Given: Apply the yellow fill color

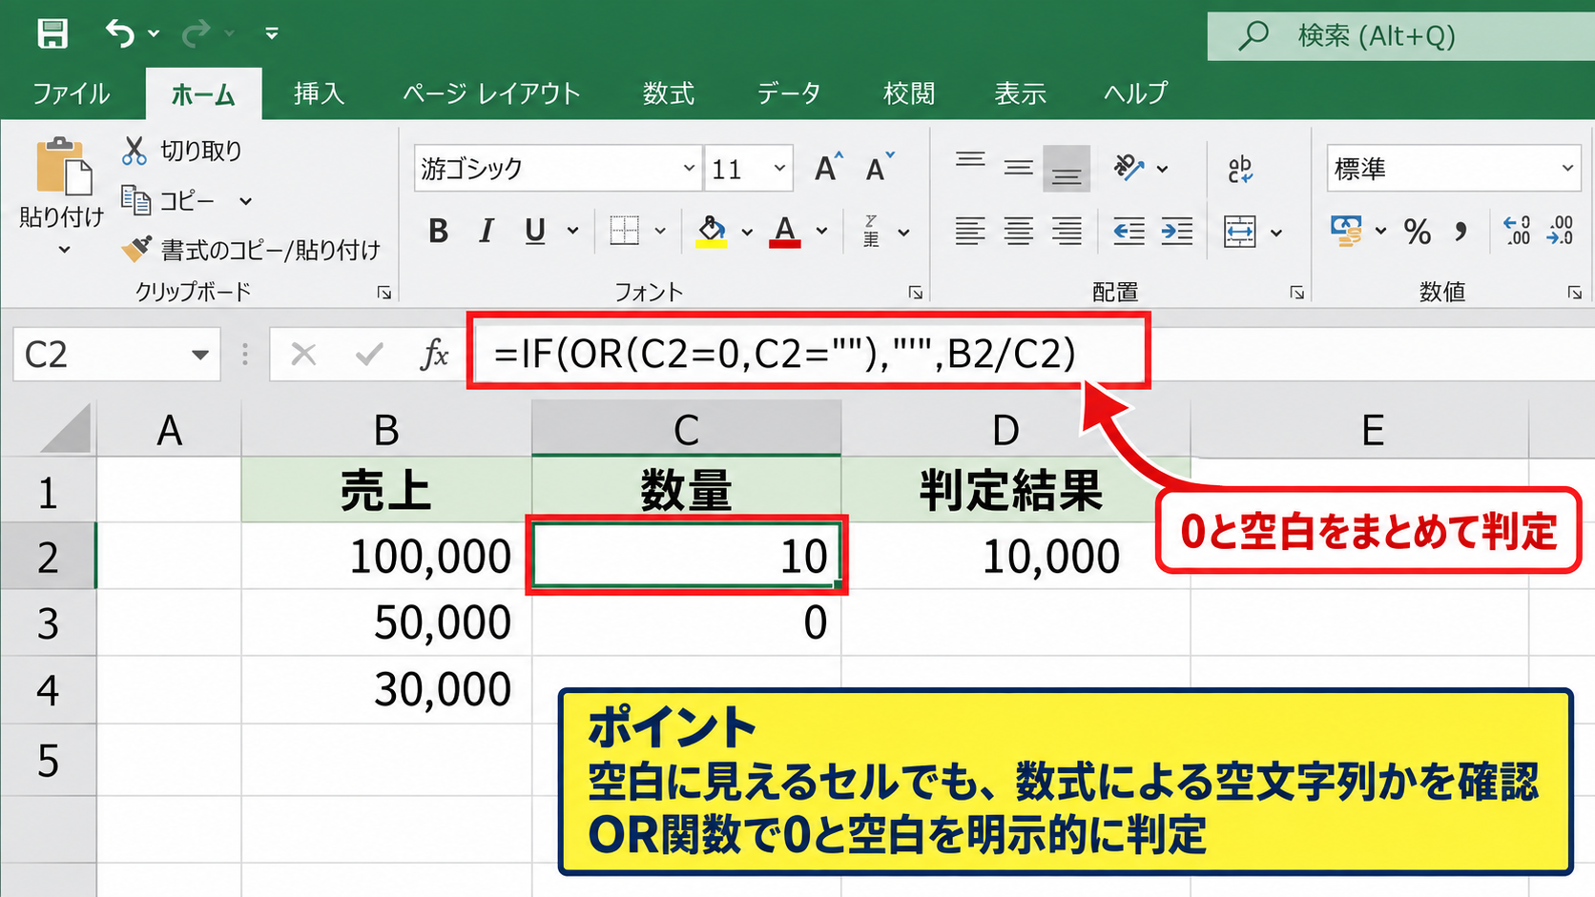Looking at the screenshot, I should [712, 231].
